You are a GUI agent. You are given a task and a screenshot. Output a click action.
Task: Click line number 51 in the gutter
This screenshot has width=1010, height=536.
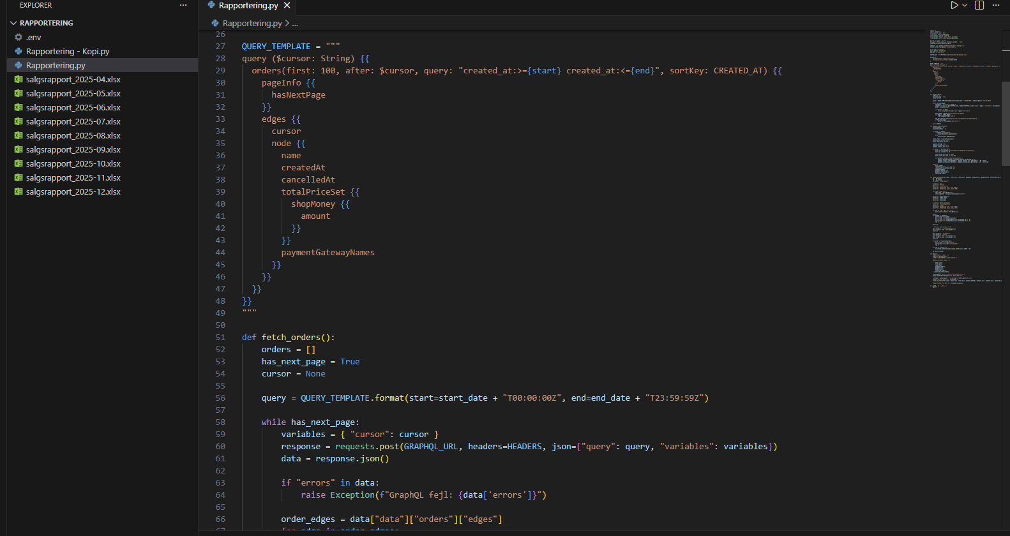pos(220,338)
